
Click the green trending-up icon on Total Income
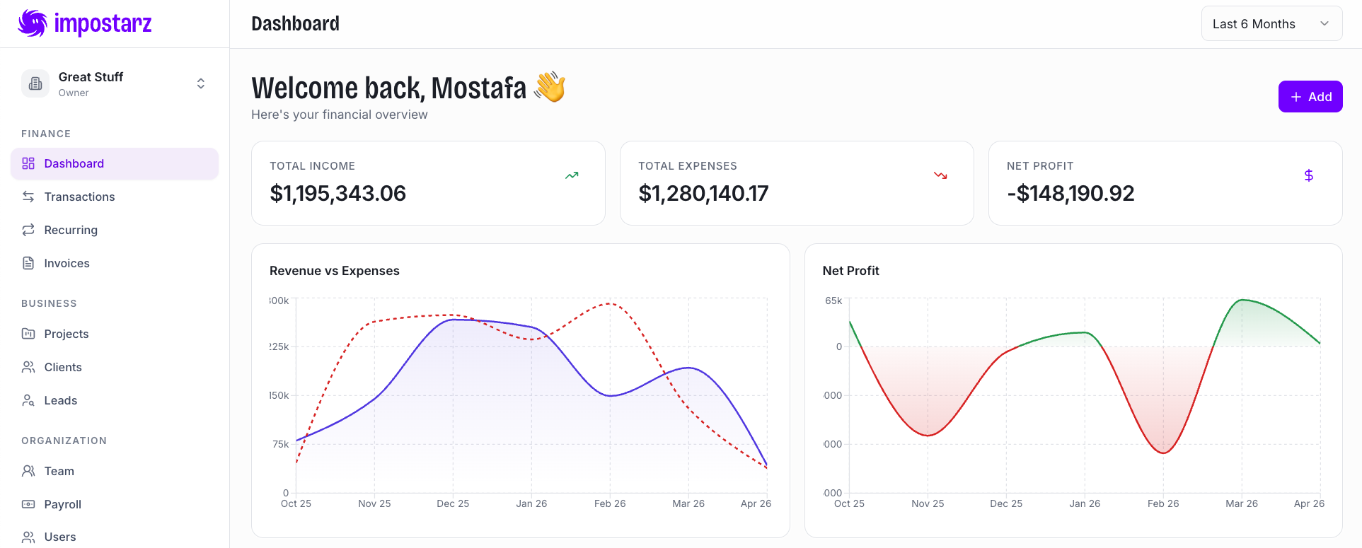point(572,175)
